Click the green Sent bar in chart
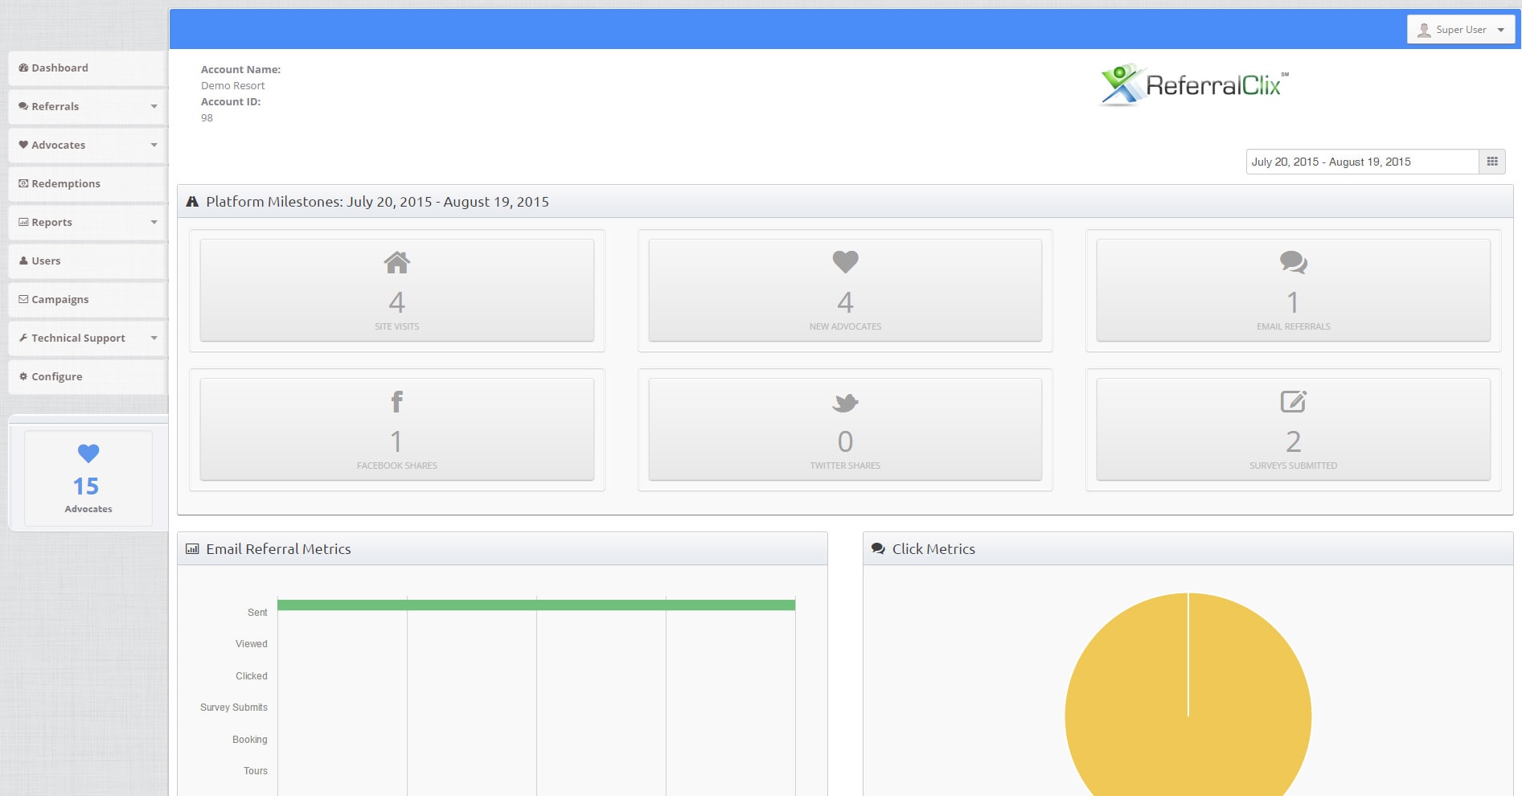The height and width of the screenshot is (796, 1522). pyautogui.click(x=536, y=605)
